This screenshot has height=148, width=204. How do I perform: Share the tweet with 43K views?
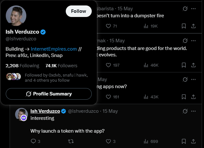pyautogui.click(x=193, y=97)
